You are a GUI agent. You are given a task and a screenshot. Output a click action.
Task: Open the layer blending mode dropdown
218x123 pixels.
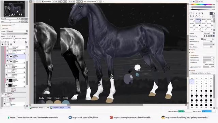pyautogui.click(x=17, y=31)
